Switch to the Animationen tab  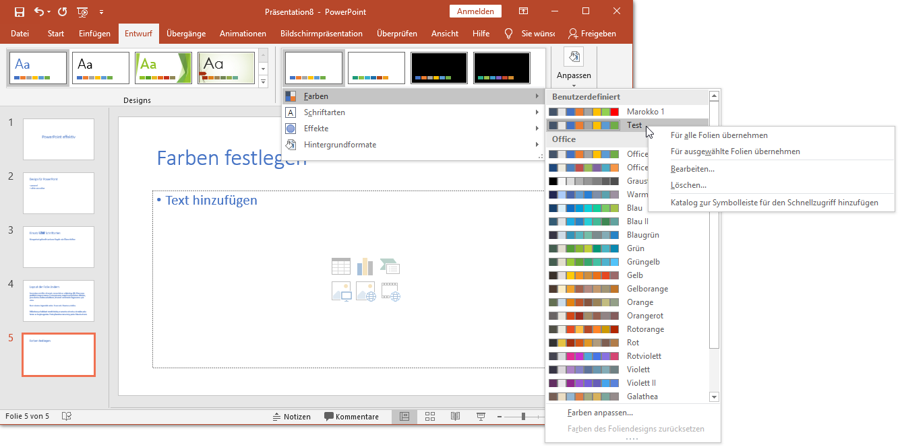click(x=243, y=34)
